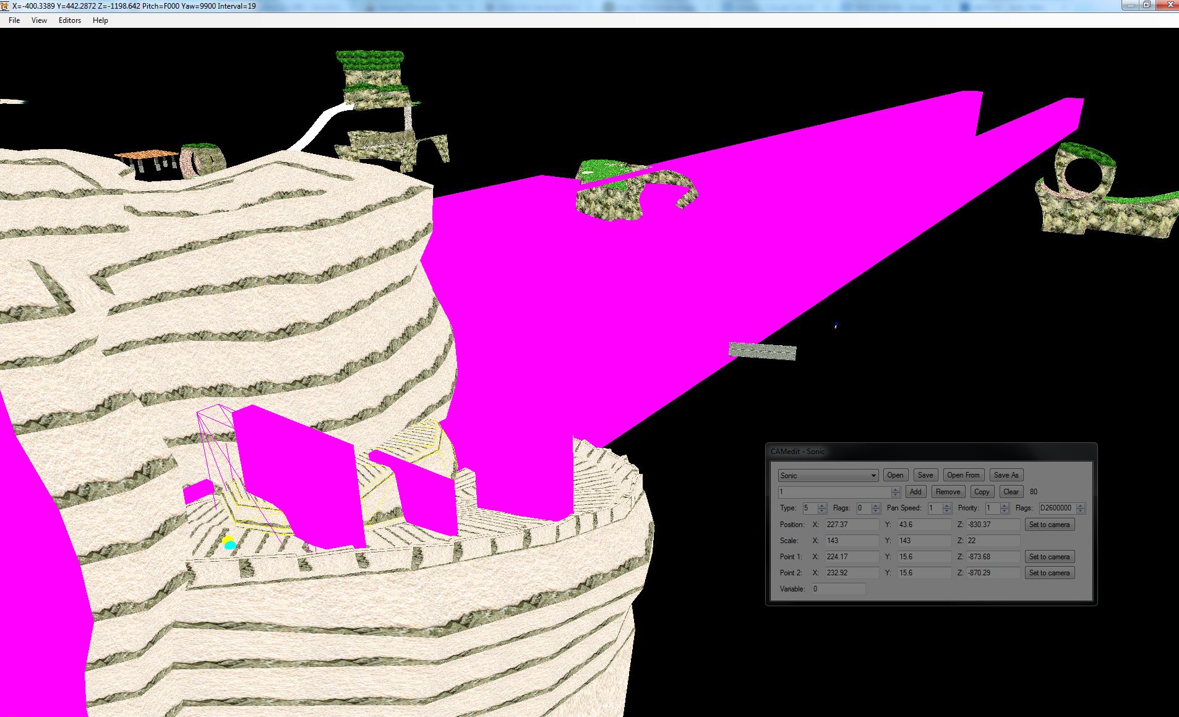Copy the current camera entry
The image size is (1179, 717).
click(982, 492)
